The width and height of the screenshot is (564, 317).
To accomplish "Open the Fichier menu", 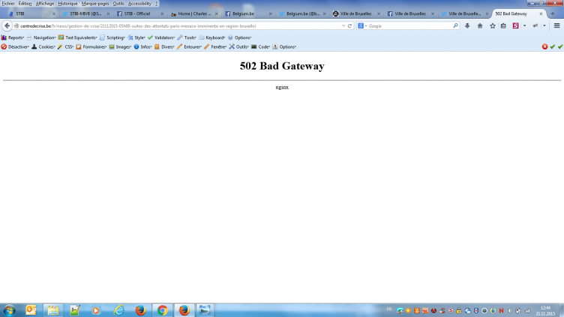I will [x=8, y=3].
